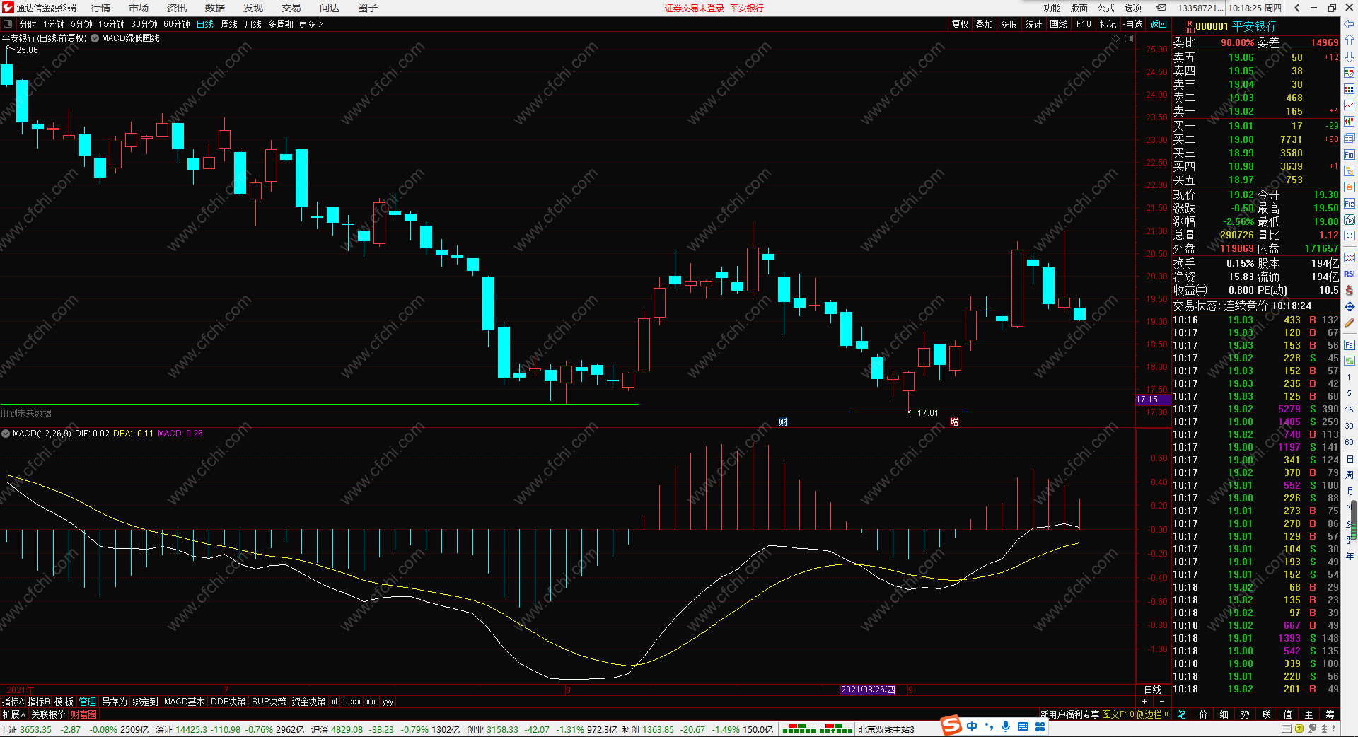Expand the 更多 periods dropdown
This screenshot has height=737, width=1358.
[311, 24]
